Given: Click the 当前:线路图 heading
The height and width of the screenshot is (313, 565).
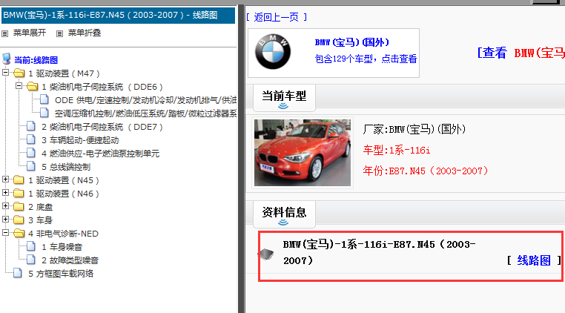Looking at the screenshot, I should [36, 60].
